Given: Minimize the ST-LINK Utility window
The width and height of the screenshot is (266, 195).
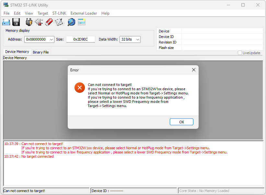Looking at the screenshot, I should (228, 5).
